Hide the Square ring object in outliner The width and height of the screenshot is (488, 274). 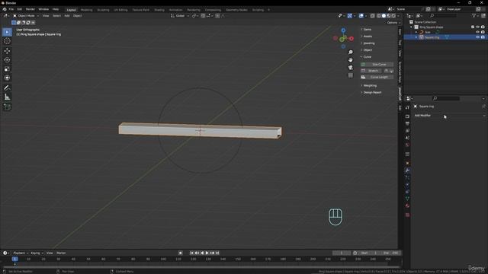[x=478, y=37]
